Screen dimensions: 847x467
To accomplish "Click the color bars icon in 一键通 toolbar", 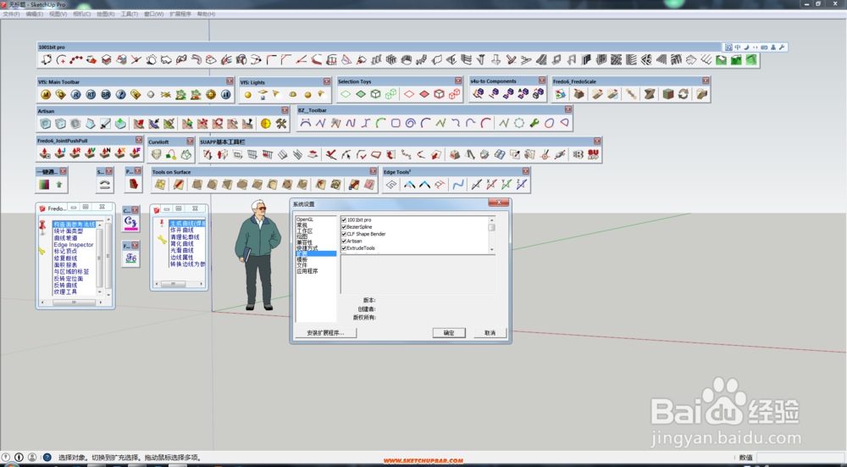I will 44,185.
